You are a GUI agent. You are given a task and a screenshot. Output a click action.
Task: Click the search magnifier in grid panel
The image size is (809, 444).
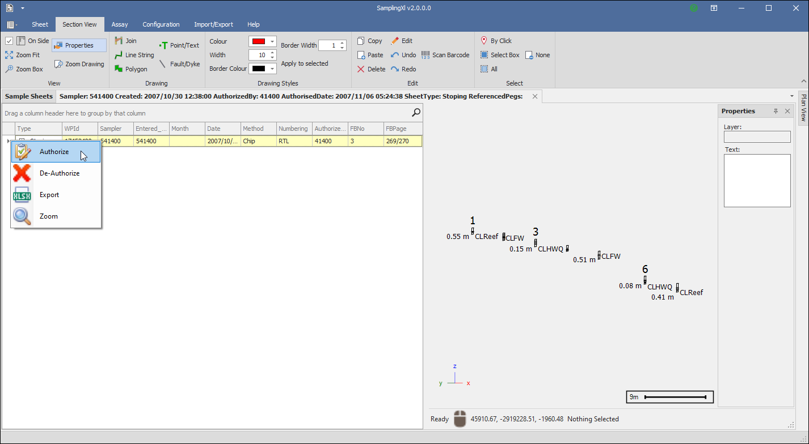click(x=416, y=113)
